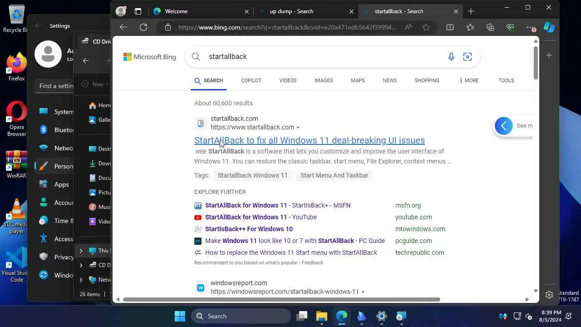Expand Network tree node in Explorer
Screen dimensions: 581x327
coord(81,279)
